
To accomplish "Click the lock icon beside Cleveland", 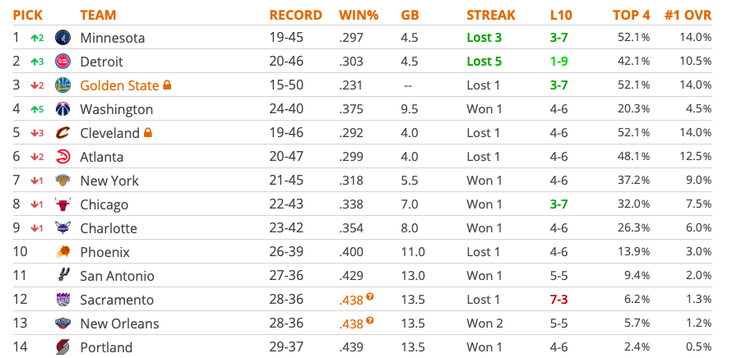I will point(147,132).
